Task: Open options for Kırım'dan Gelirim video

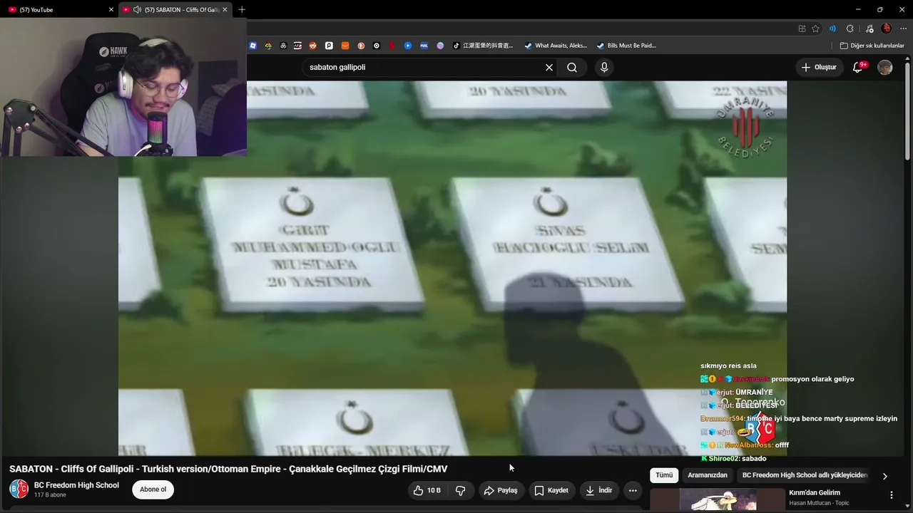Action: coord(891,494)
